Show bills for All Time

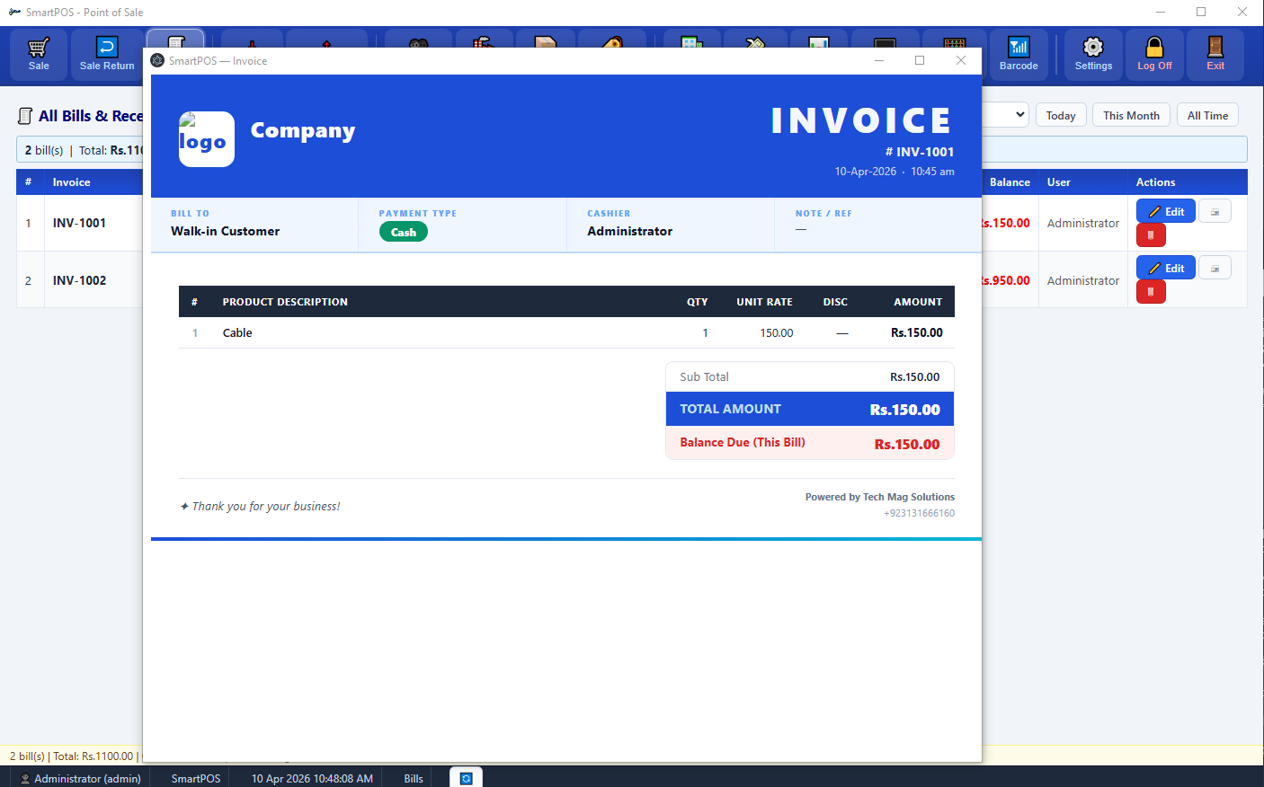coord(1207,115)
